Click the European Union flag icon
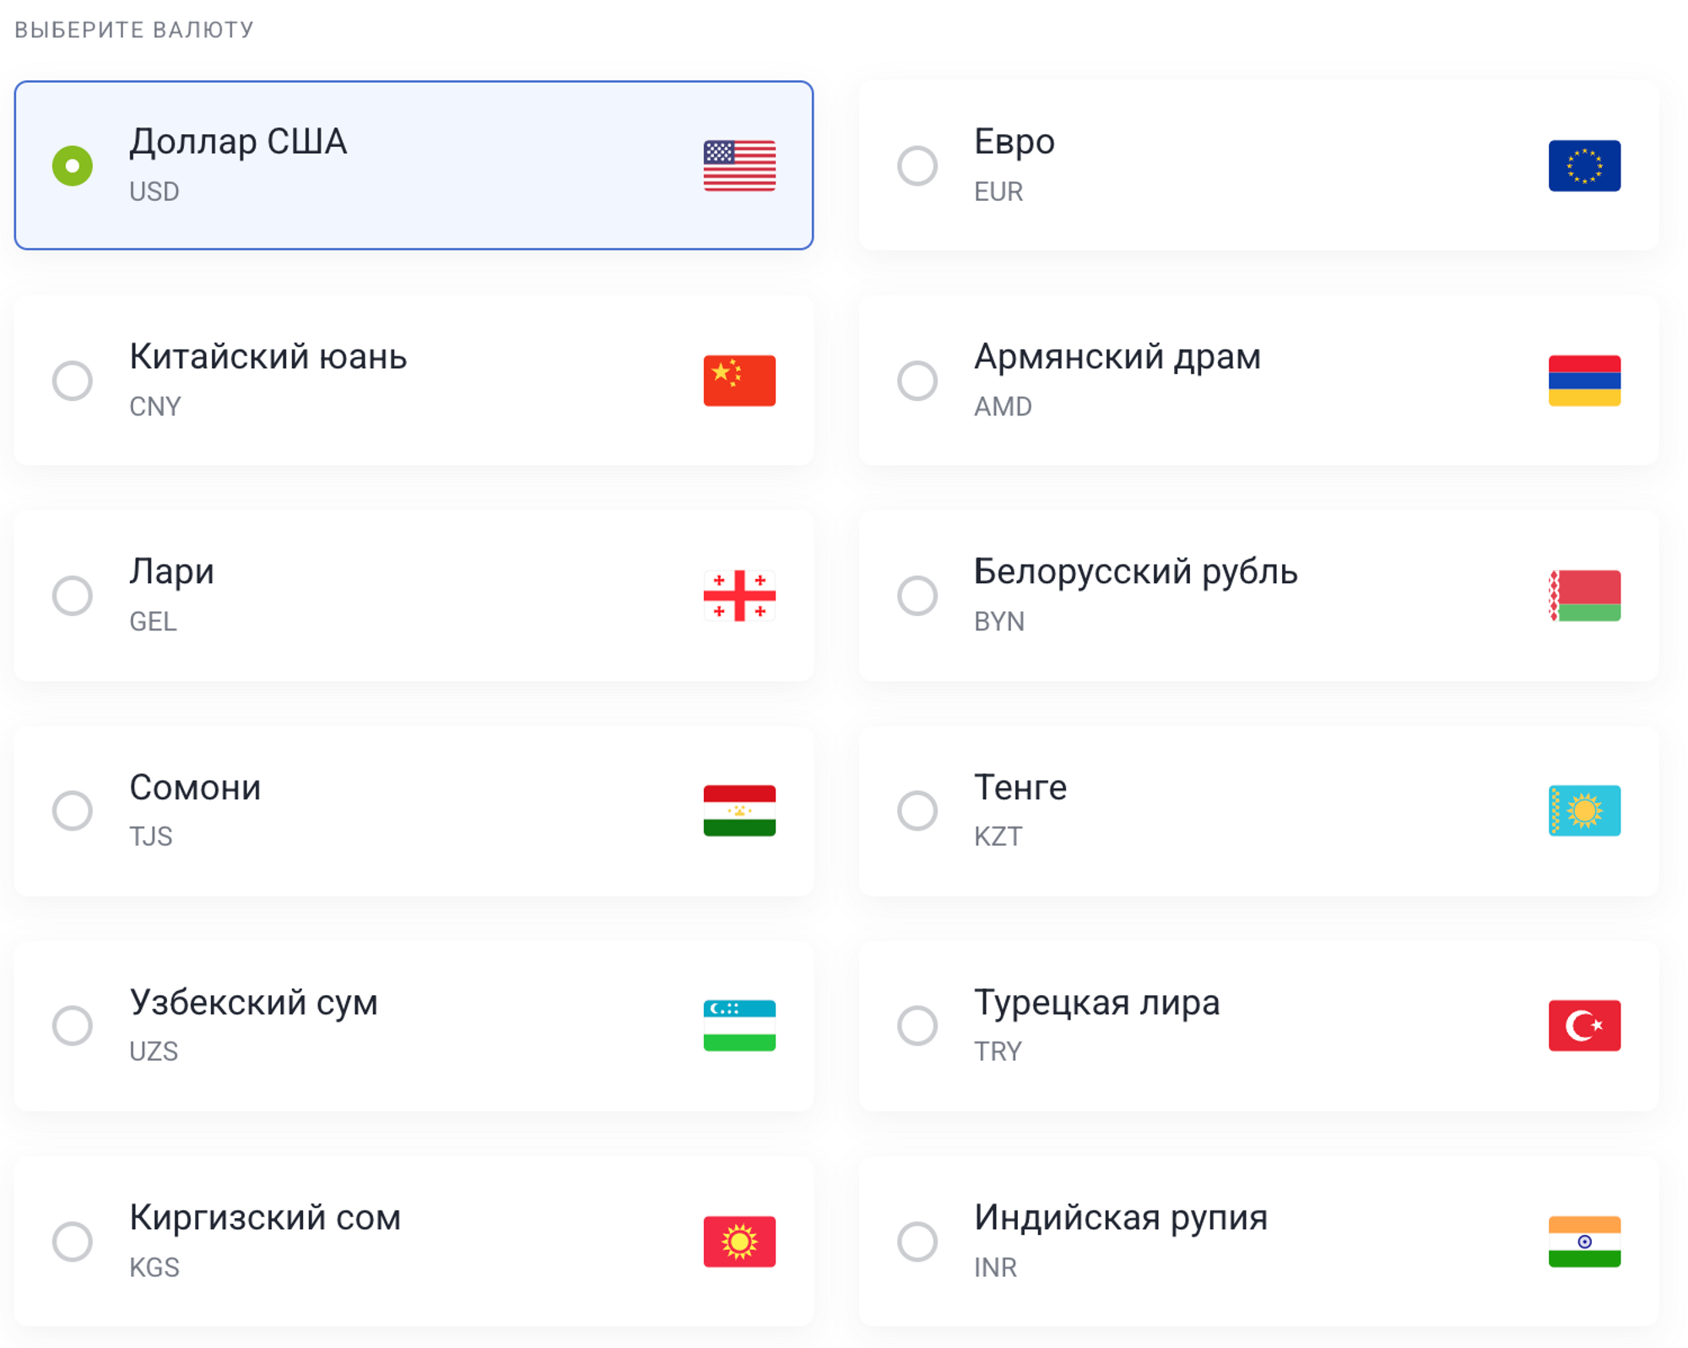The width and height of the screenshot is (1688, 1348). (x=1583, y=165)
